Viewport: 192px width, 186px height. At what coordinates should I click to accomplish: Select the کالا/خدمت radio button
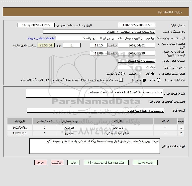(123, 74)
